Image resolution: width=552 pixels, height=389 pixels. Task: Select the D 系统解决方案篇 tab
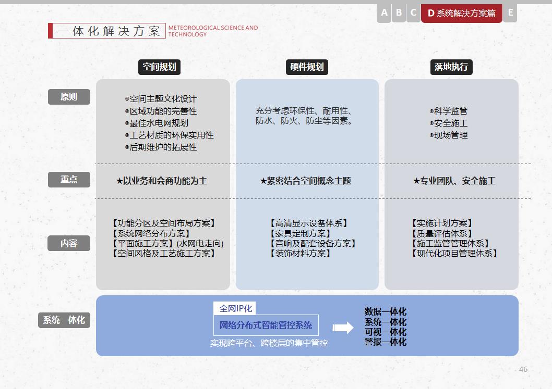pyautogui.click(x=462, y=14)
